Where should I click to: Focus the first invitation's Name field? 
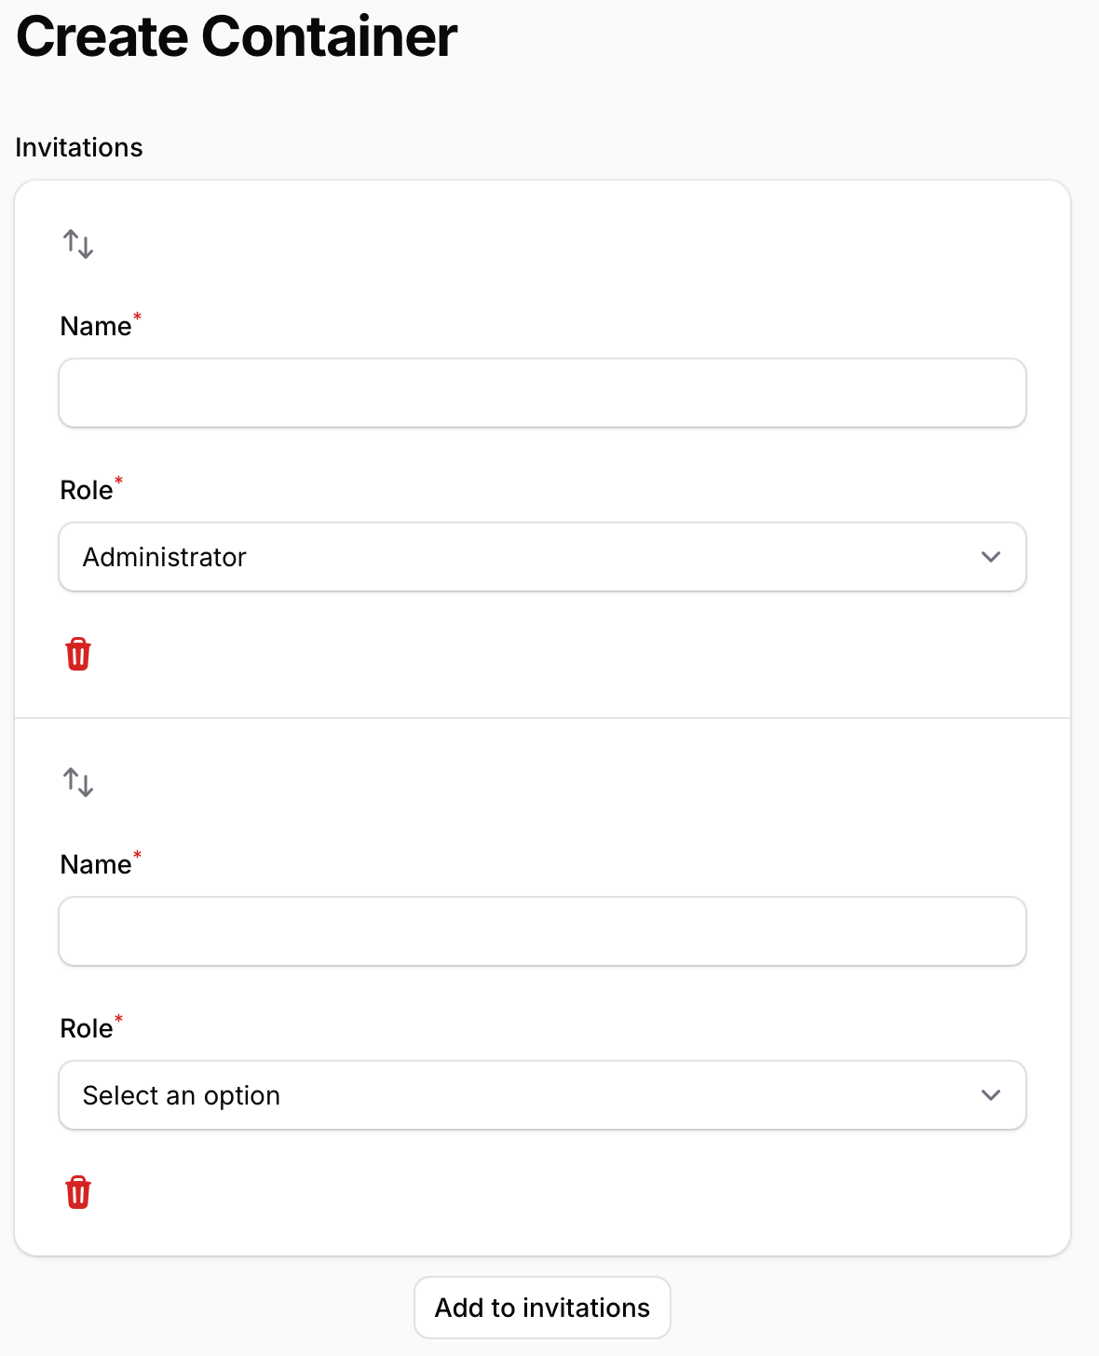pos(542,393)
